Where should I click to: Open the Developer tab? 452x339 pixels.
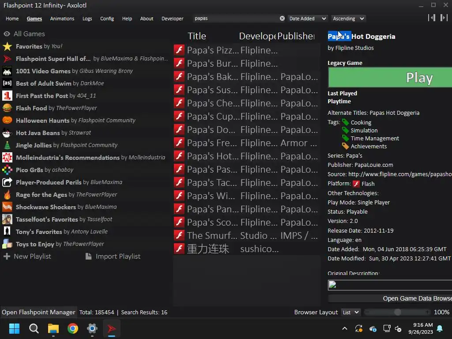click(x=173, y=19)
